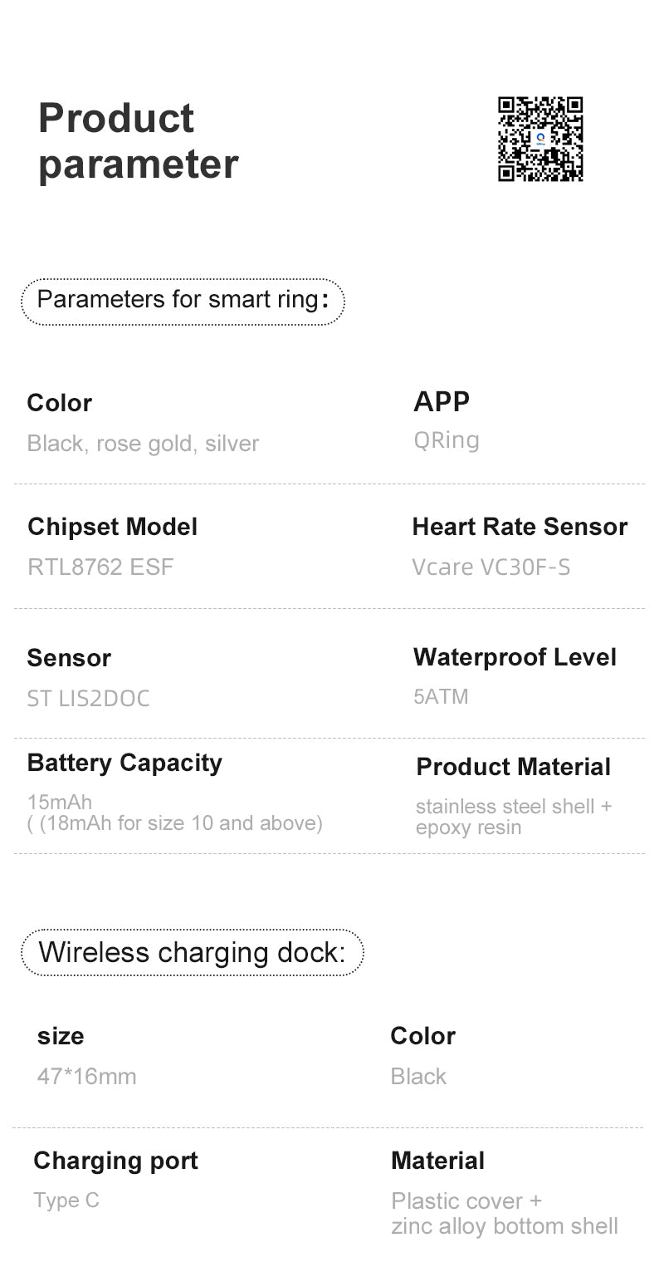Image resolution: width=664 pixels, height=1262 pixels.
Task: Click the Black, rose gold, silver text
Action: (x=143, y=444)
